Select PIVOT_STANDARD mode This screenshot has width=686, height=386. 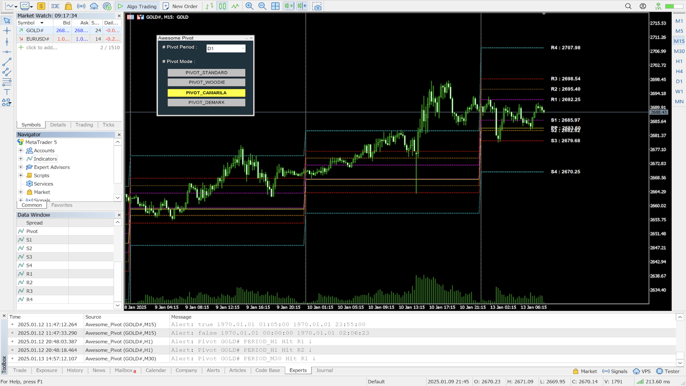pyautogui.click(x=206, y=73)
